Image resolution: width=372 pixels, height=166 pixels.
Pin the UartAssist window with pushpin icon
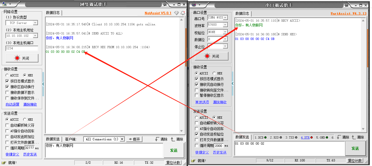tap(346, 5)
